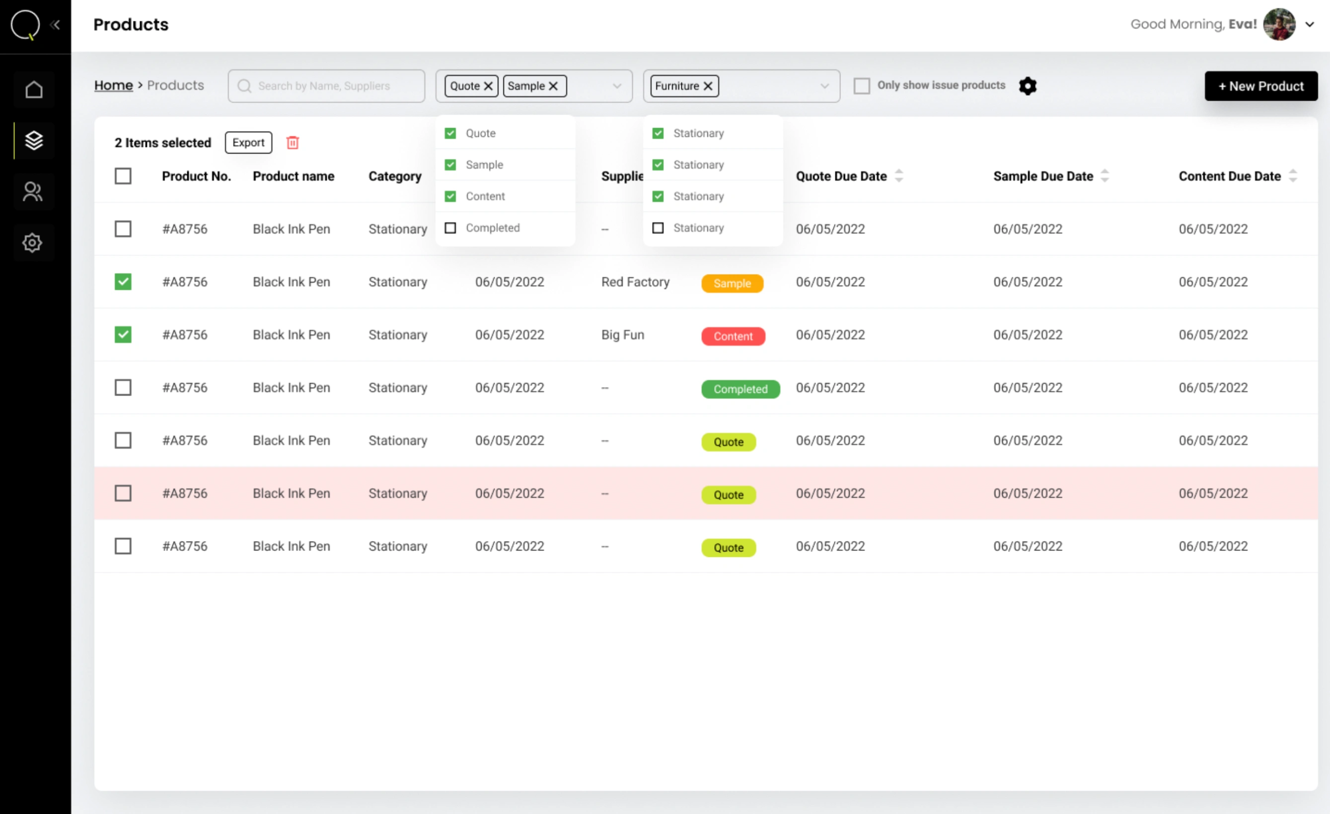Click the Export button
Screen dimensions: 1330x814
point(248,142)
